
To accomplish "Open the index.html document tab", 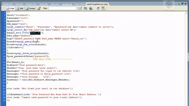I will (79, 4).
